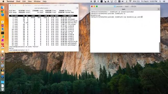This screenshot has height=94, width=168.
Task: Open Notification Center list icon
Action: pyautogui.click(x=164, y=1)
